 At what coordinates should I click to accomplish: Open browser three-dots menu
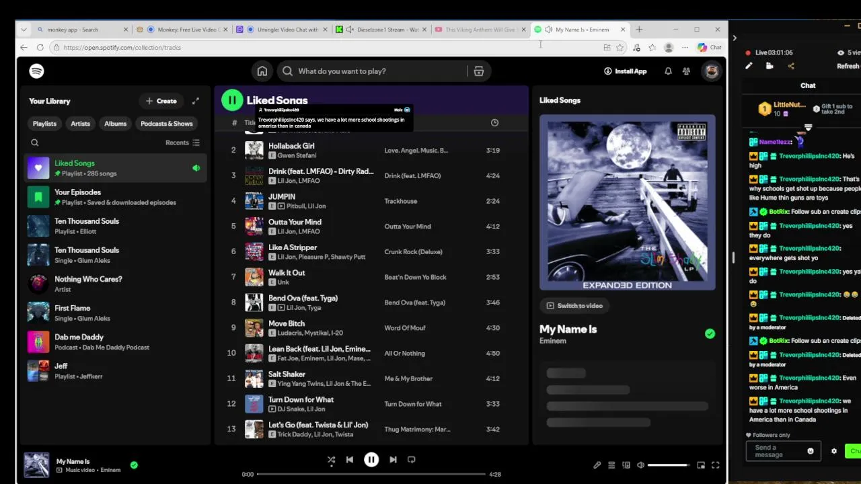pyautogui.click(x=685, y=48)
